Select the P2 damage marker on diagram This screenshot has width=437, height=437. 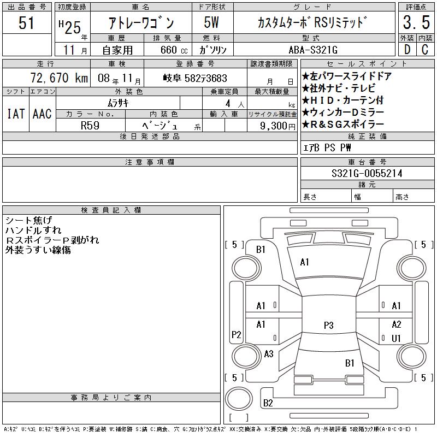coord(237,335)
